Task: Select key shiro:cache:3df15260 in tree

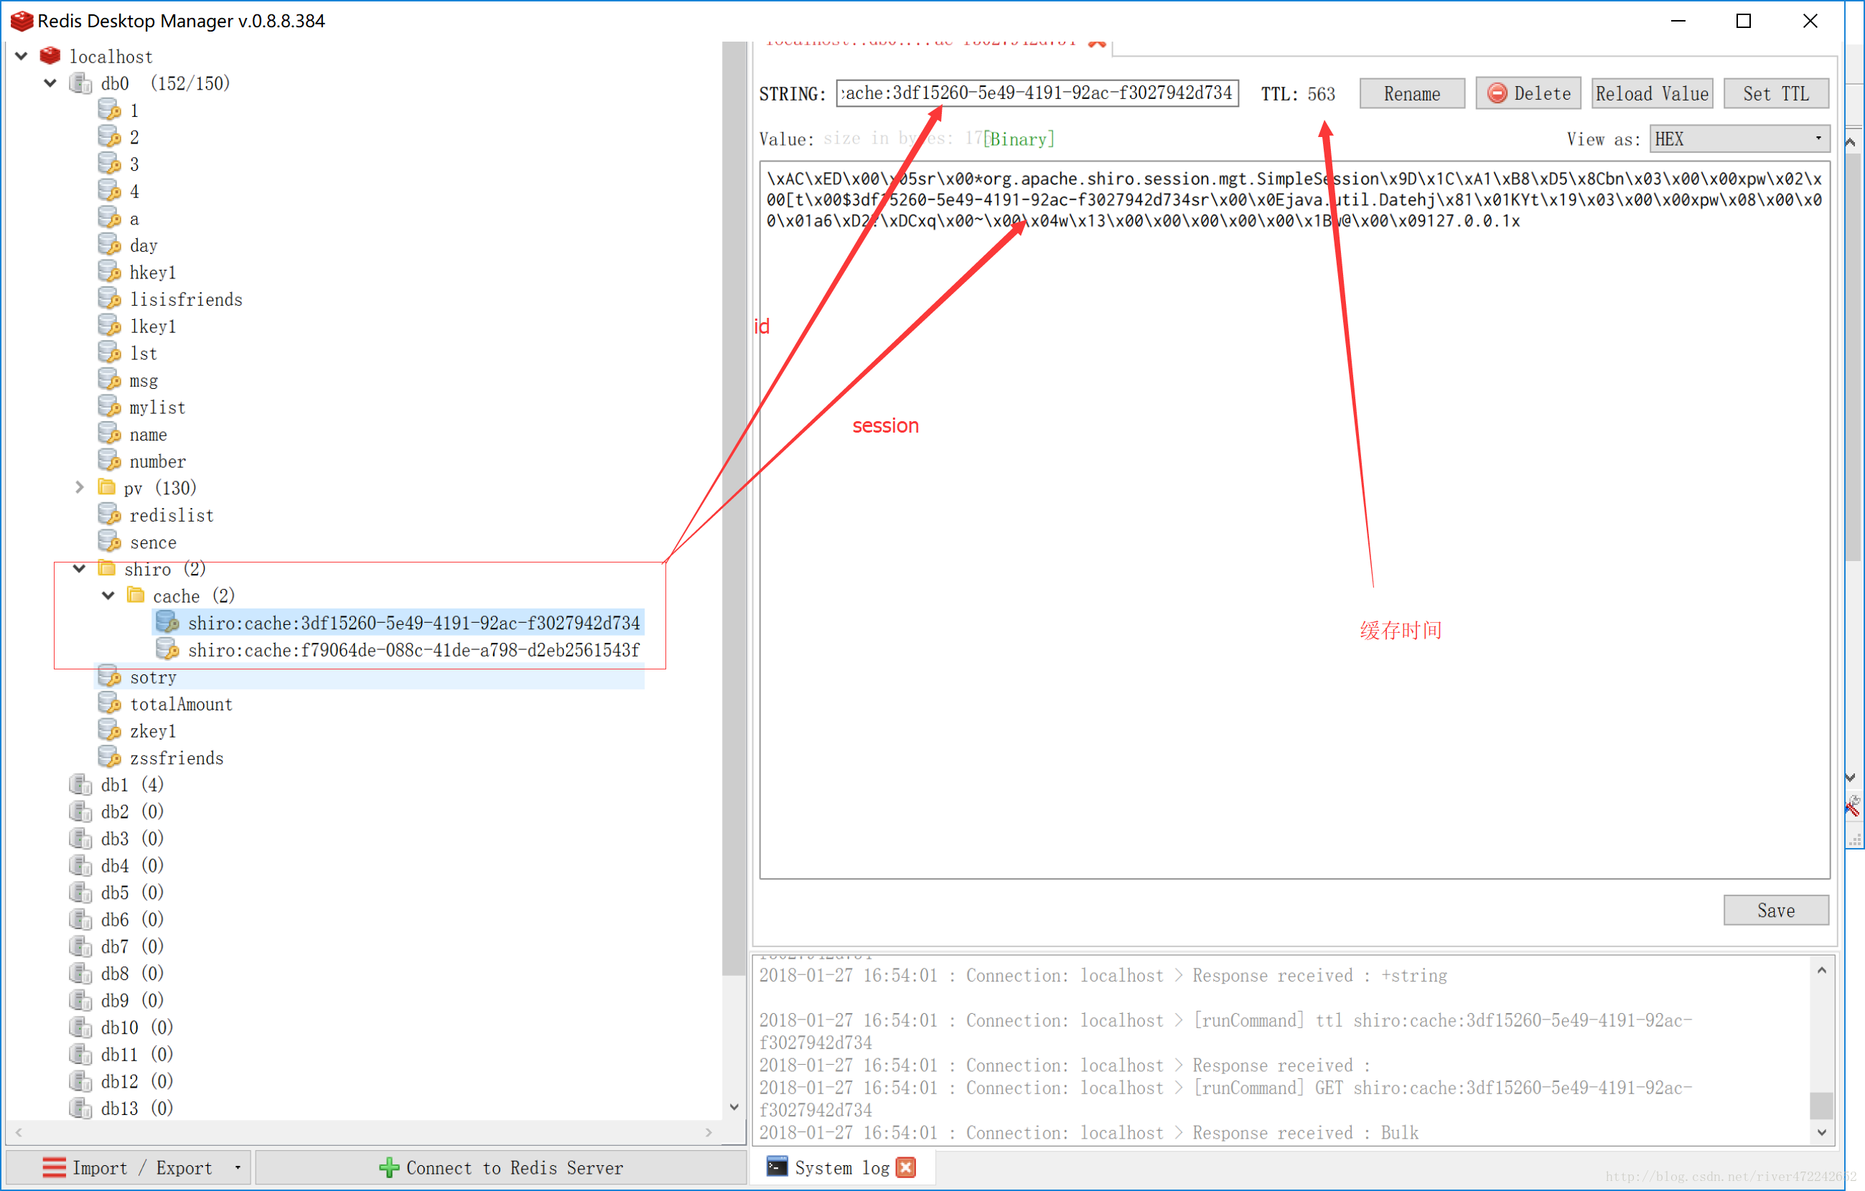Action: (413, 622)
